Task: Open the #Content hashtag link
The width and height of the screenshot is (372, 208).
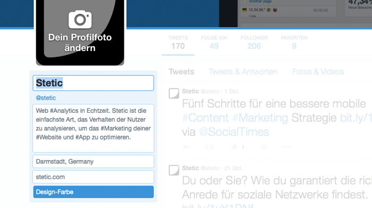Action: point(205,118)
